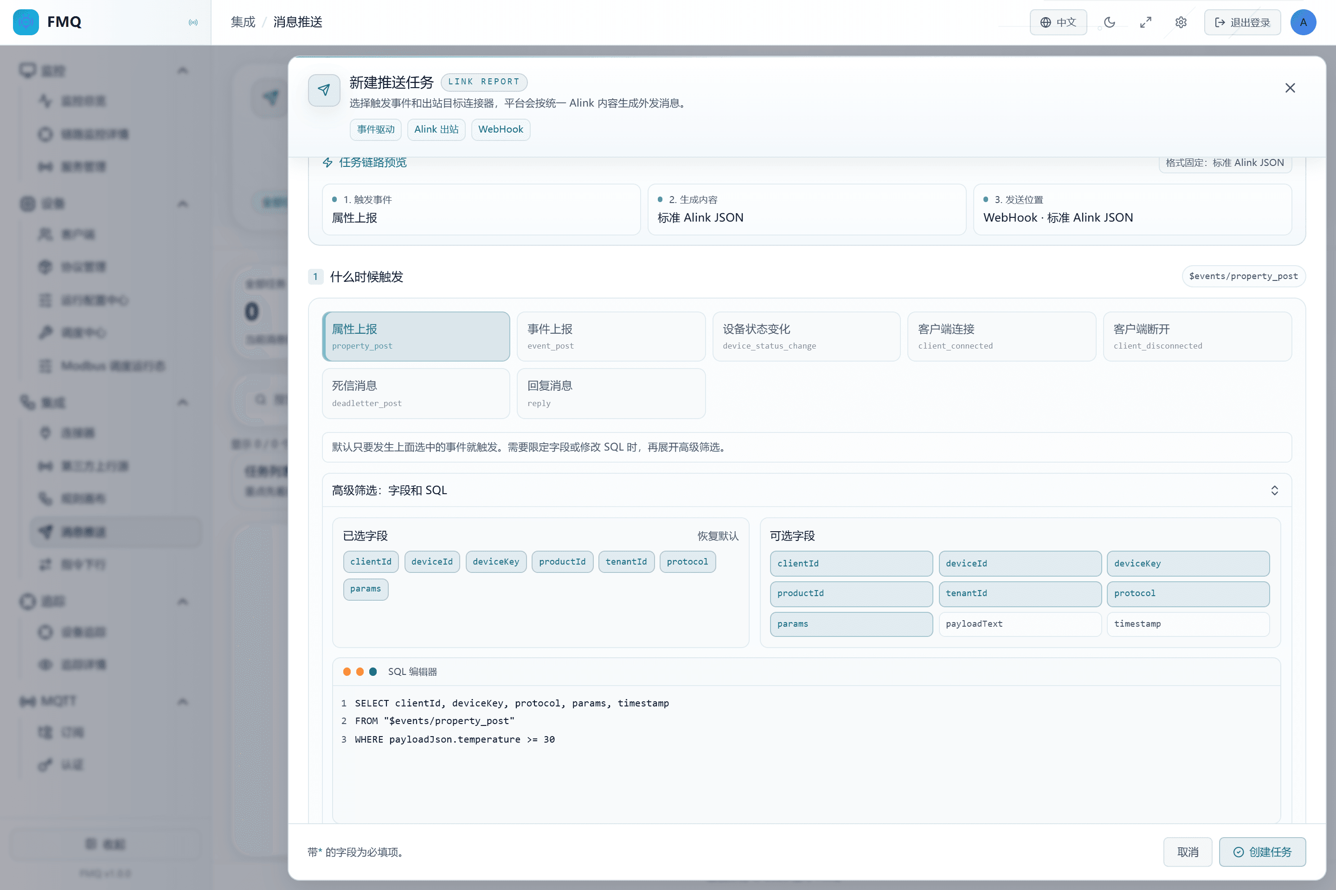Click the first sidebar group monitor icon
This screenshot has width=1336, height=890.
tap(27, 70)
